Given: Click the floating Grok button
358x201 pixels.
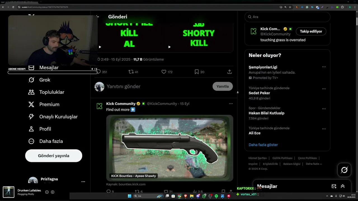Looking at the screenshot, I should click(x=344, y=170).
